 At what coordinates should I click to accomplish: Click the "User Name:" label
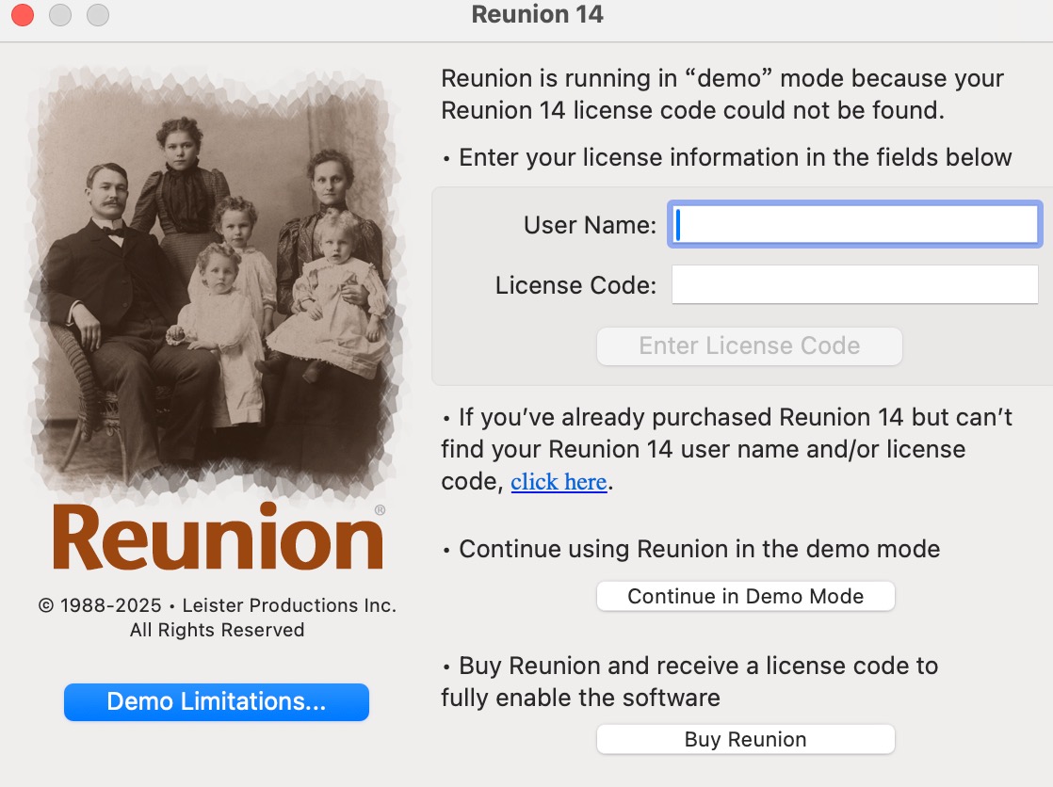tap(590, 225)
